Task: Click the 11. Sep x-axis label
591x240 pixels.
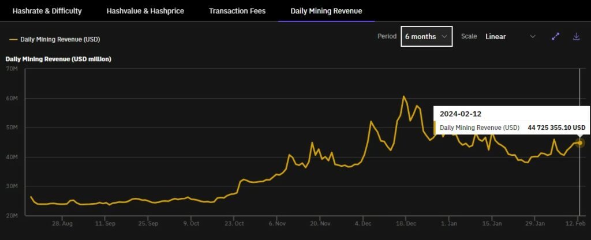Action: 105,223
